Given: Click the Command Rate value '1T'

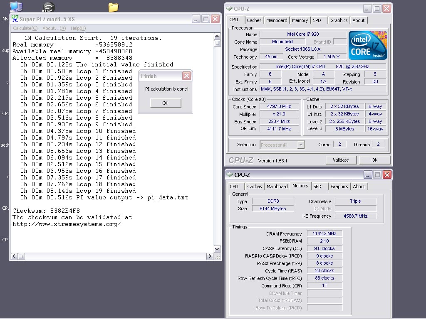Looking at the screenshot, I should [x=324, y=286].
